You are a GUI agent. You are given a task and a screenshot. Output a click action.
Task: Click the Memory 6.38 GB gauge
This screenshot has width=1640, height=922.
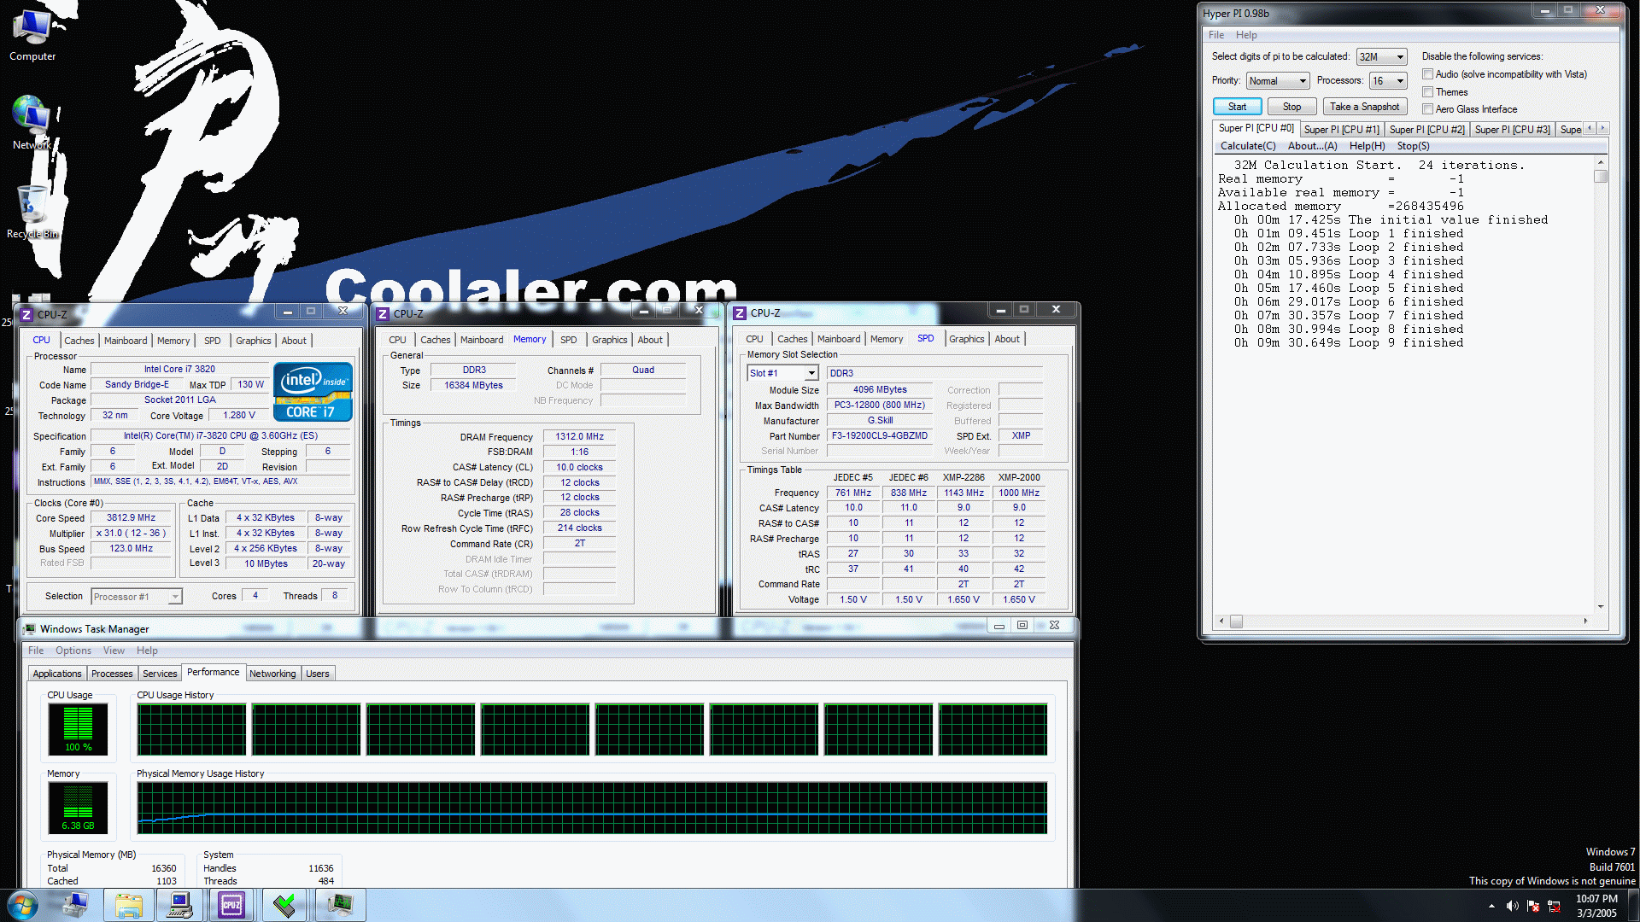78,807
